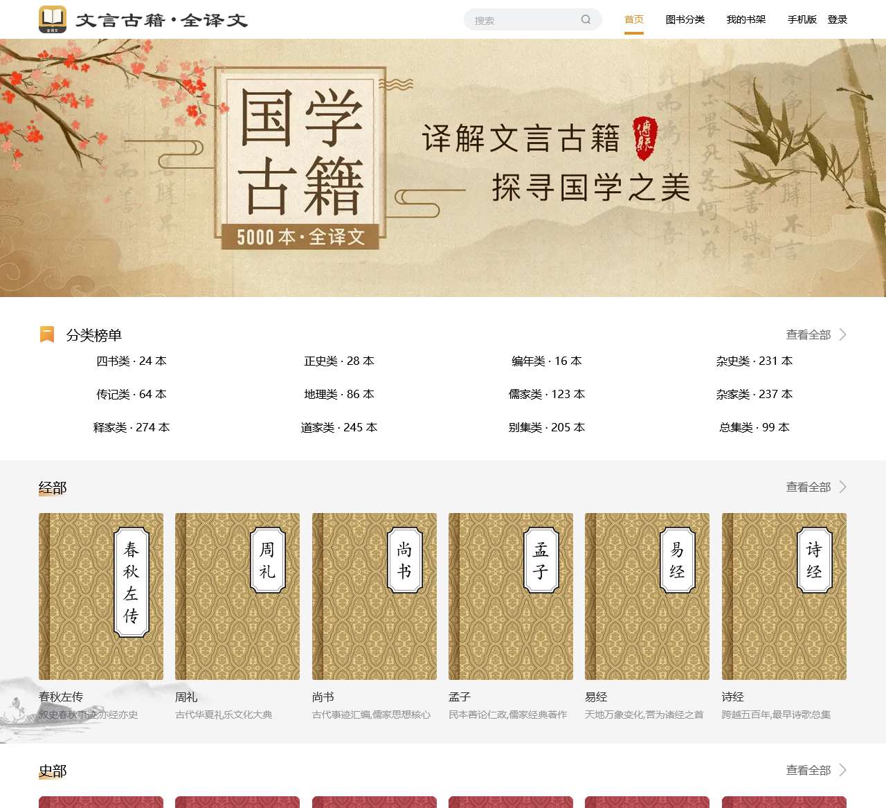
Task: Open category 别集类 · 205 本
Action: (547, 427)
